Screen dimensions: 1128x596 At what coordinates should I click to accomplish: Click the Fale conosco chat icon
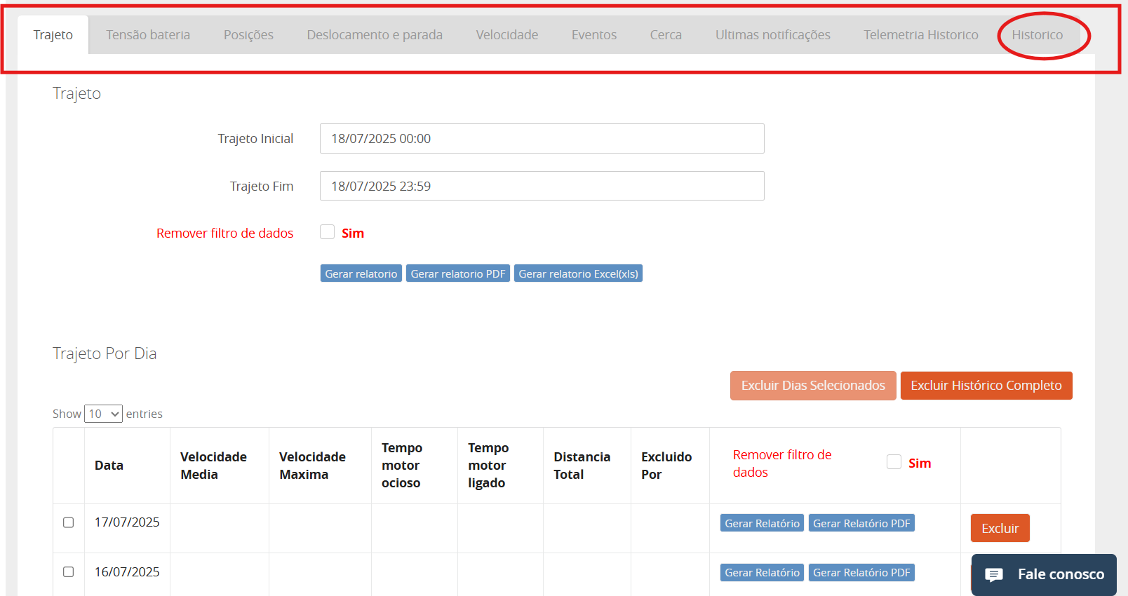(994, 575)
